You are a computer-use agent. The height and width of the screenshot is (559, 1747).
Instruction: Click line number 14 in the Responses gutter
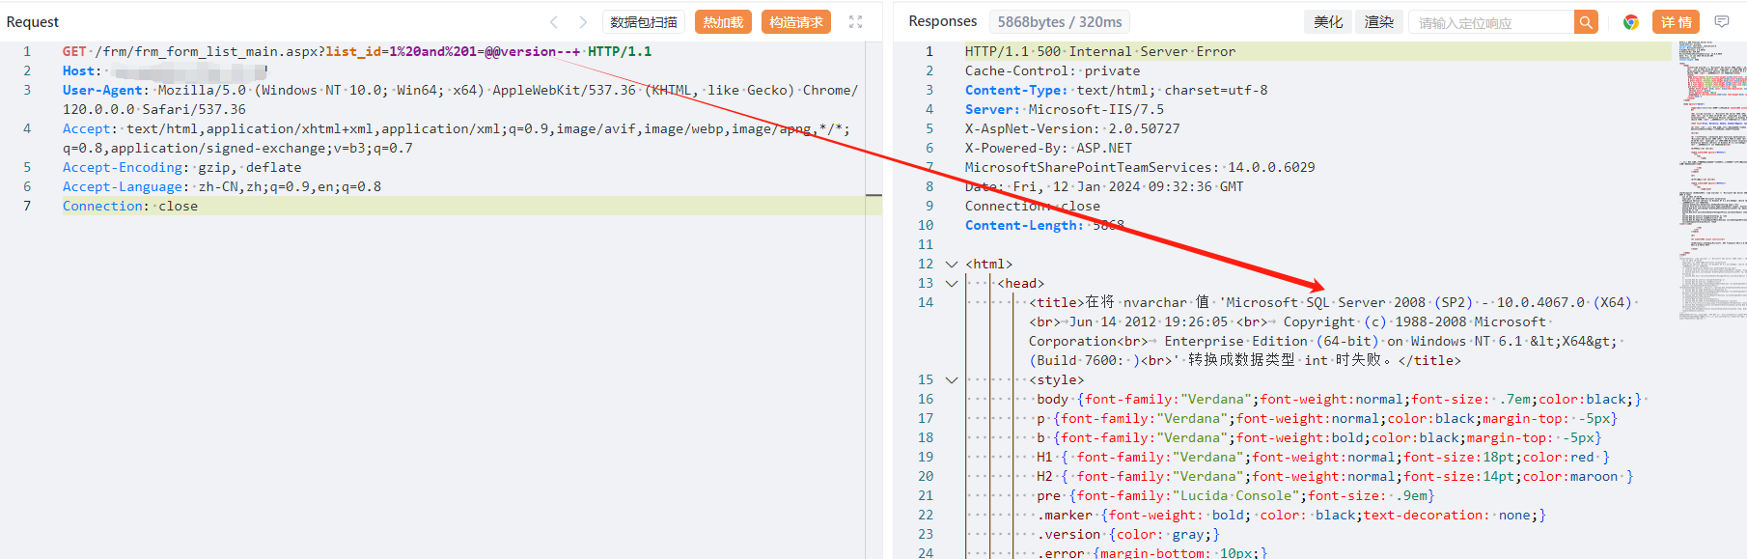tap(926, 302)
